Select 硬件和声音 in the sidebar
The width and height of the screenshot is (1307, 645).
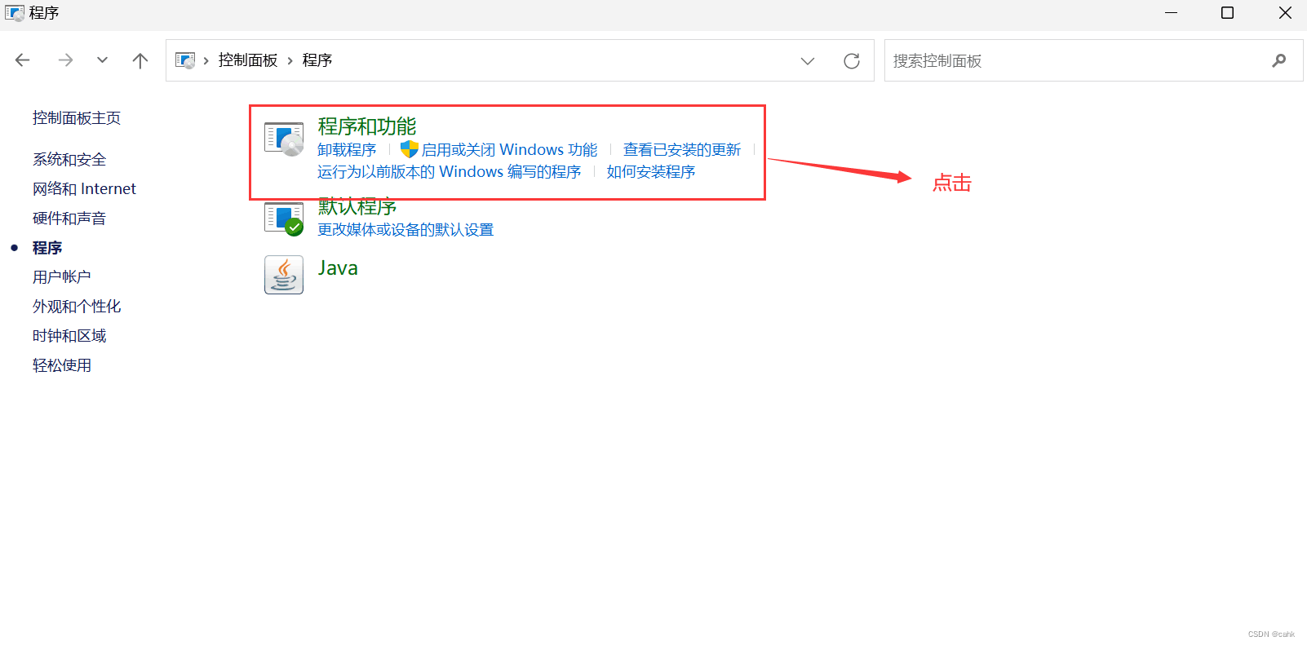coord(69,219)
